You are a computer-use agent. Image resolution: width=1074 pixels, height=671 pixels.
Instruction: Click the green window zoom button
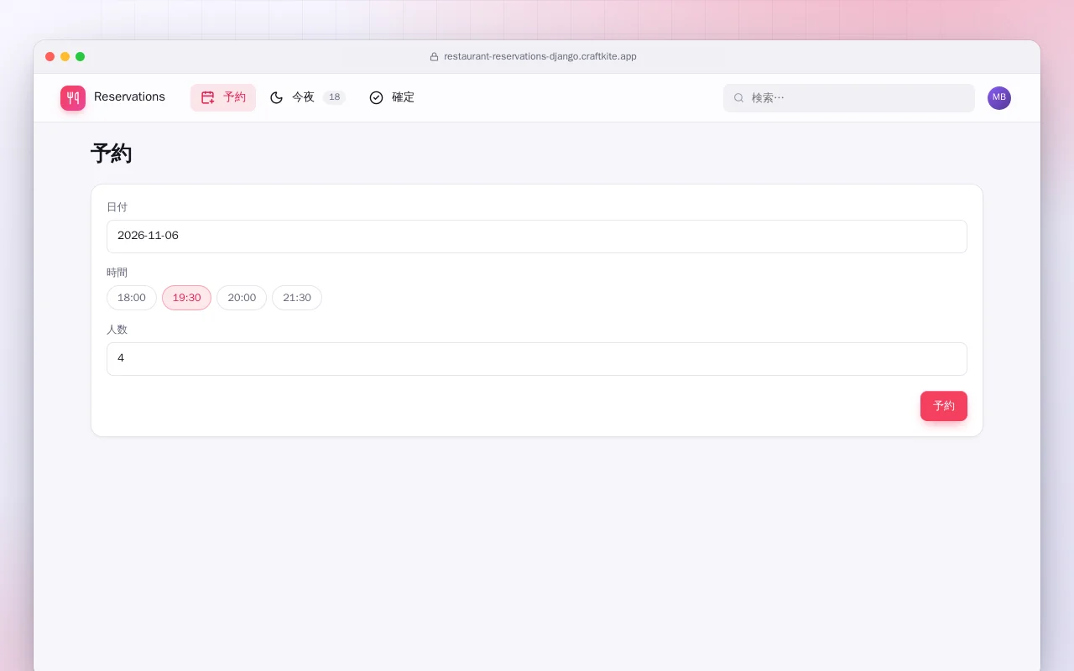coord(80,57)
